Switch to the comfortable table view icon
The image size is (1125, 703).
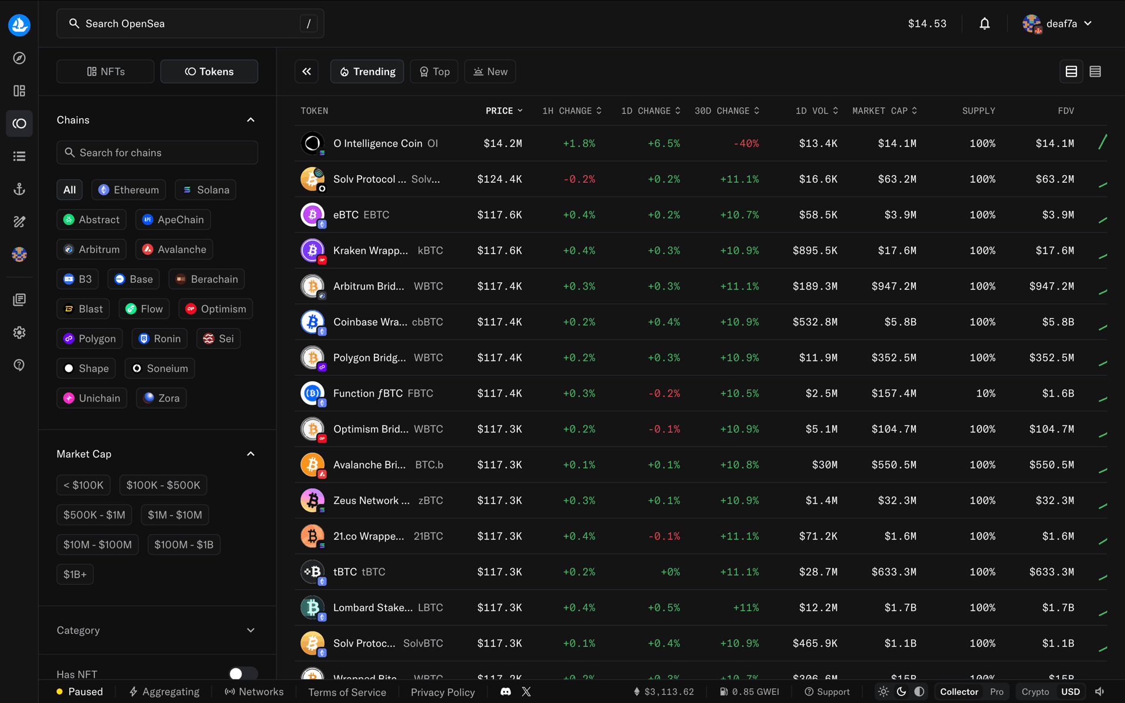point(1071,71)
